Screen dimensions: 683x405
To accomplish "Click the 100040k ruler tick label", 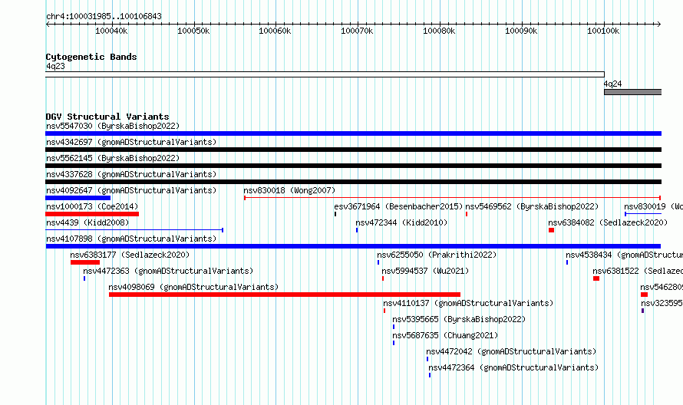I will 111,31.
